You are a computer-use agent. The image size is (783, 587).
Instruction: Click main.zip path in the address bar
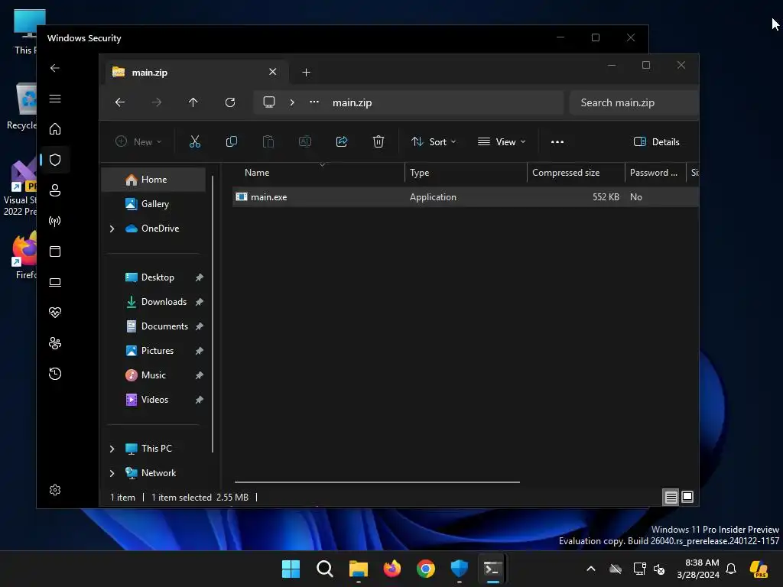tap(352, 102)
